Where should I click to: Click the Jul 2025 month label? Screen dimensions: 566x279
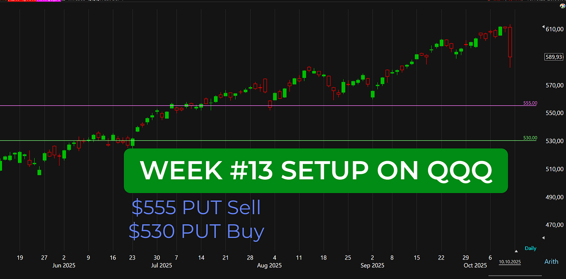(161, 266)
